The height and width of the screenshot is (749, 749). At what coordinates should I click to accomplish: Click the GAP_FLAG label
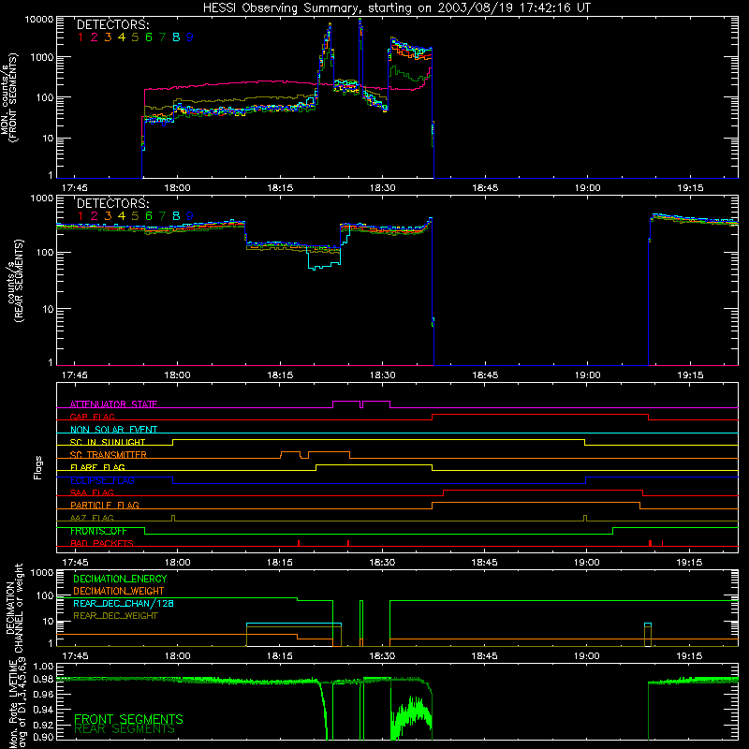[92, 417]
